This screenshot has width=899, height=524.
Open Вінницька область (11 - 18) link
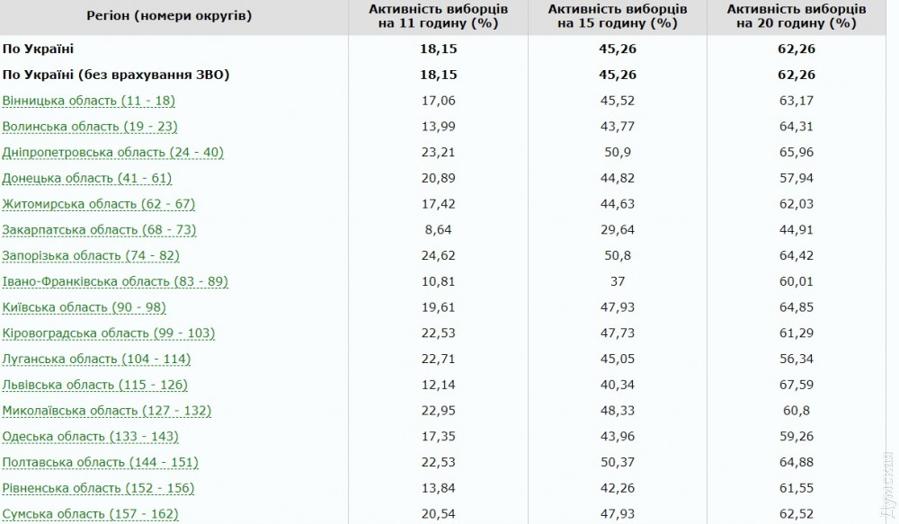89,101
